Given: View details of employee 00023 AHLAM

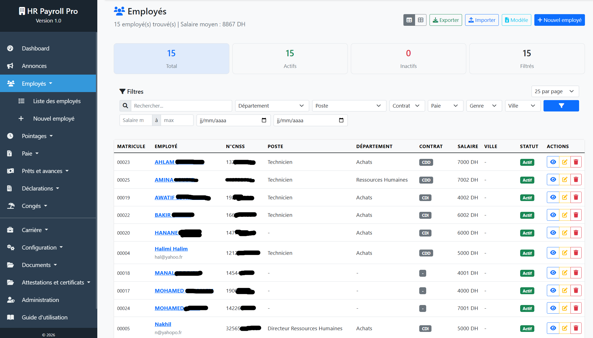Looking at the screenshot, I should click(x=553, y=162).
